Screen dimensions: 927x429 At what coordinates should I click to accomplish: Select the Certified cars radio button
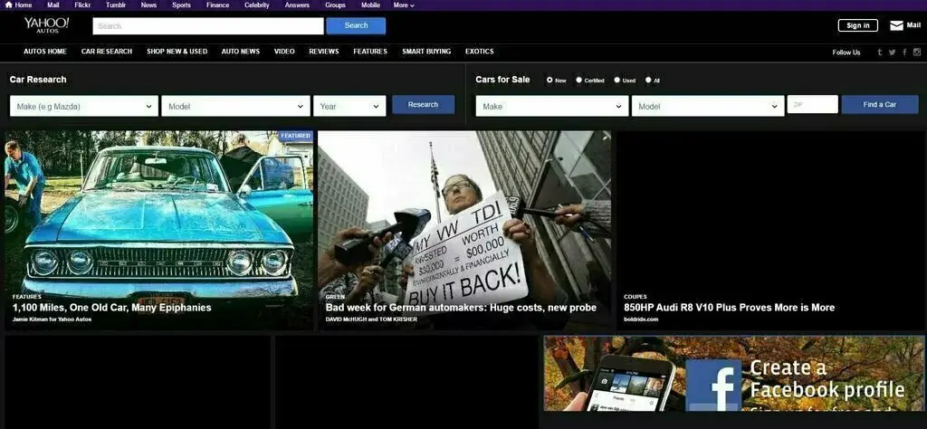pyautogui.click(x=578, y=80)
